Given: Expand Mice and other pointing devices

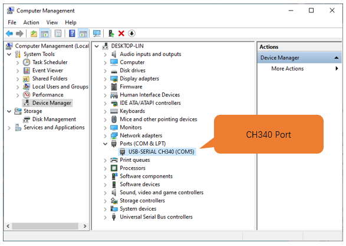Looking at the screenshot, I should tap(105, 120).
